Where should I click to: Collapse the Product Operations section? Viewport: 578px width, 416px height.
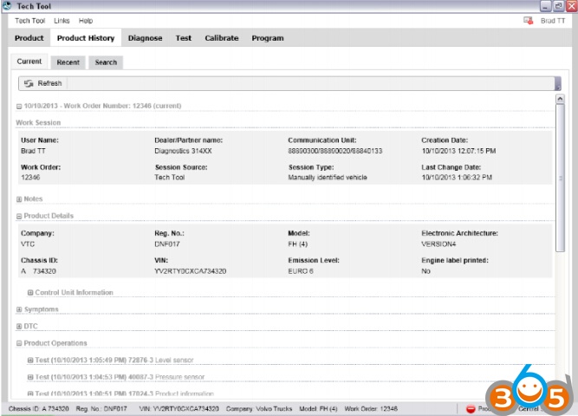[x=19, y=343]
